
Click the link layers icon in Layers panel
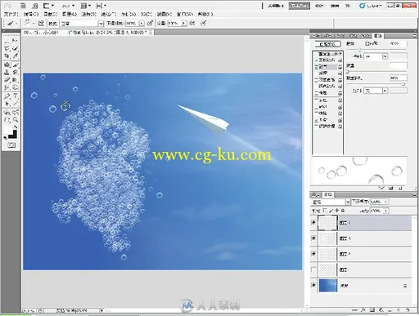[x=354, y=309]
